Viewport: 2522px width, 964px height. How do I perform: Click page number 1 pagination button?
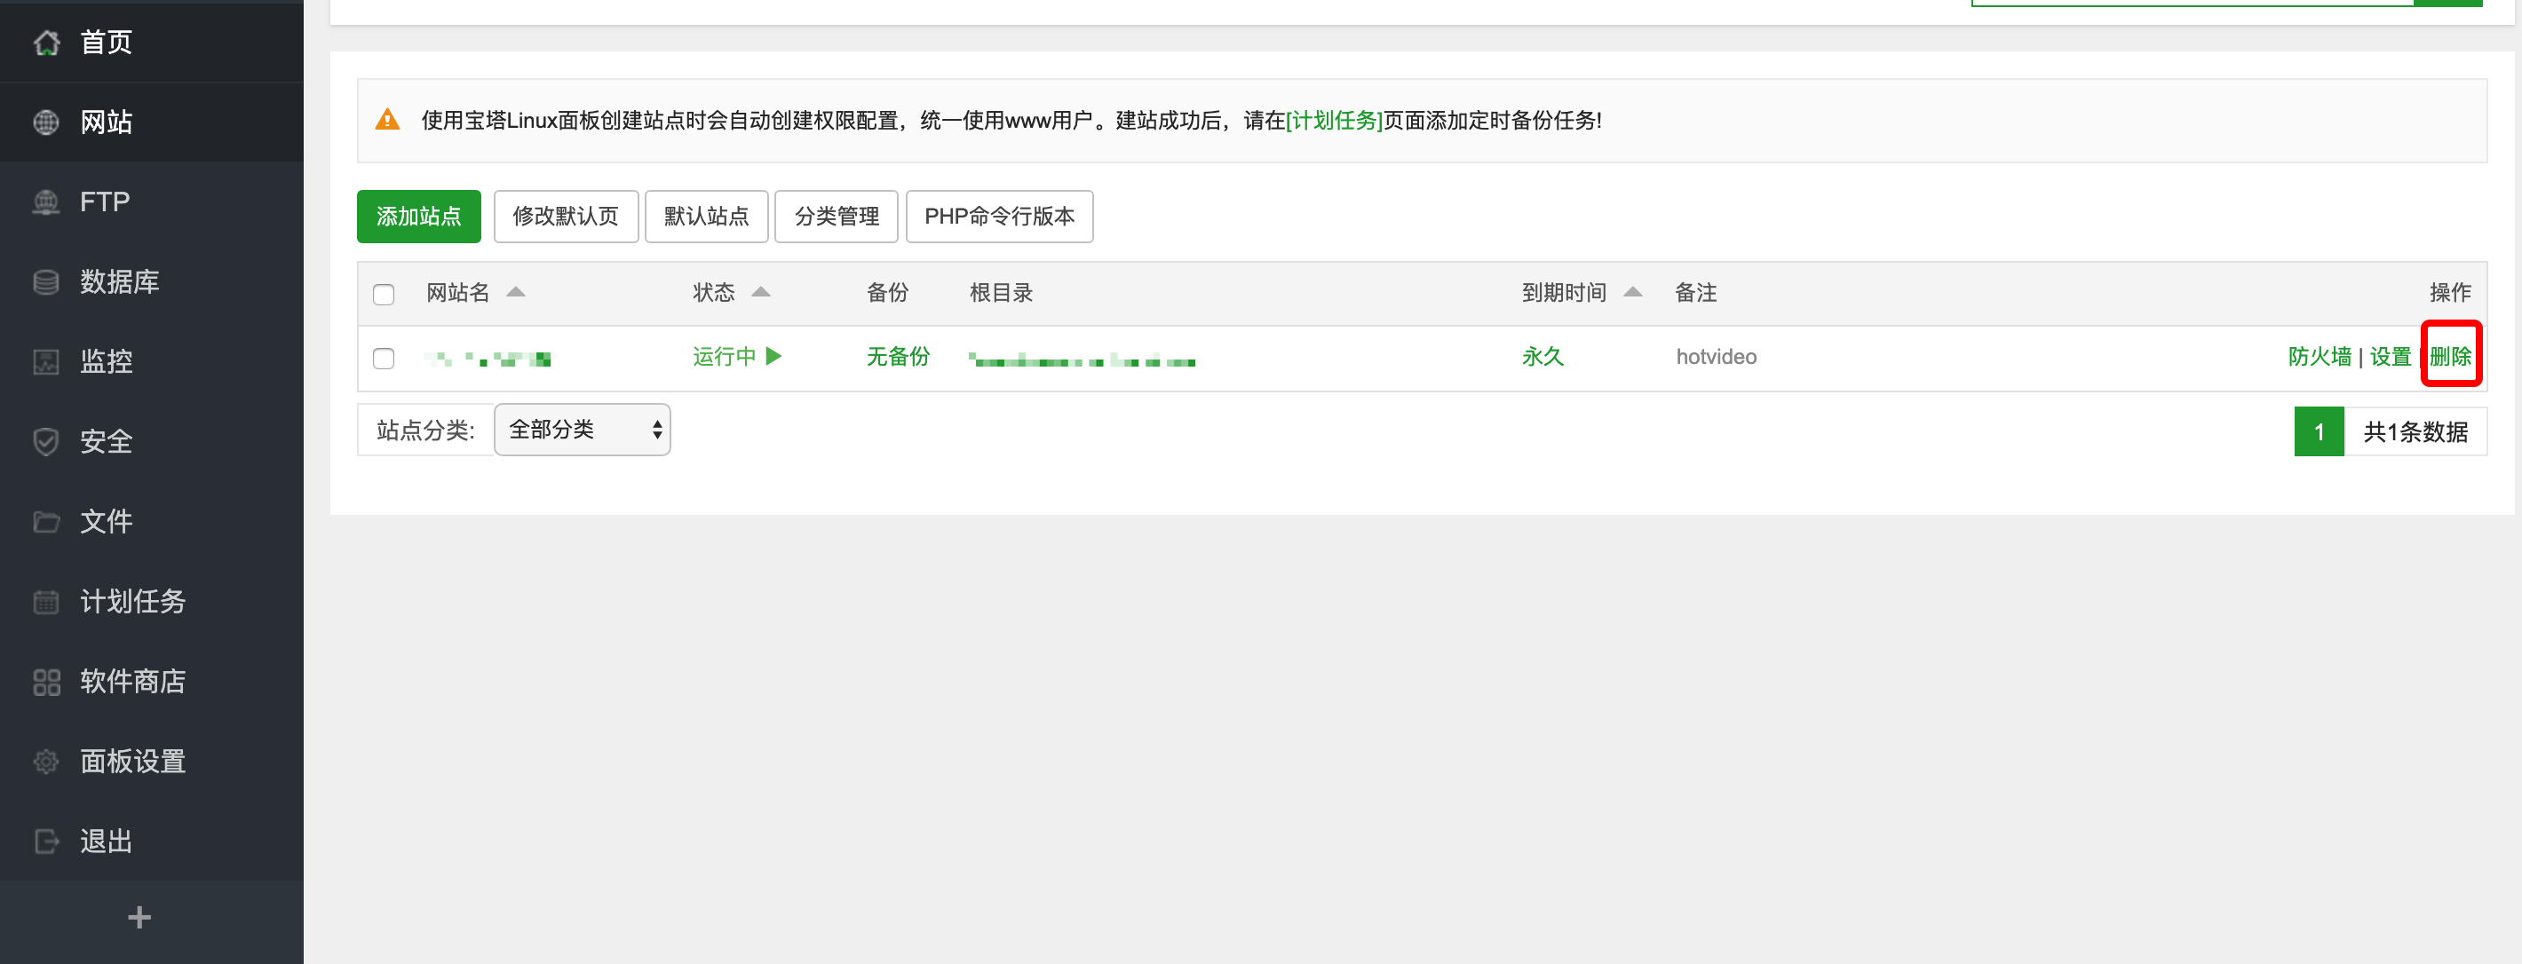pyautogui.click(x=2318, y=431)
